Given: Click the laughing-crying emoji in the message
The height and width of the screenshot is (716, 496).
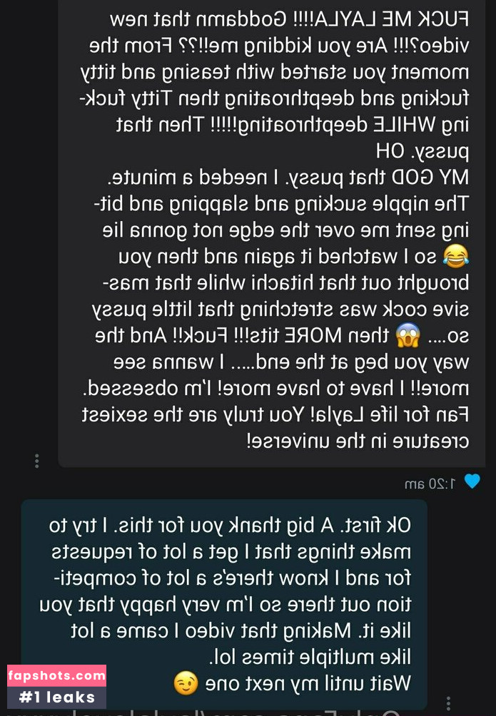Looking at the screenshot, I should pyautogui.click(x=456, y=256).
